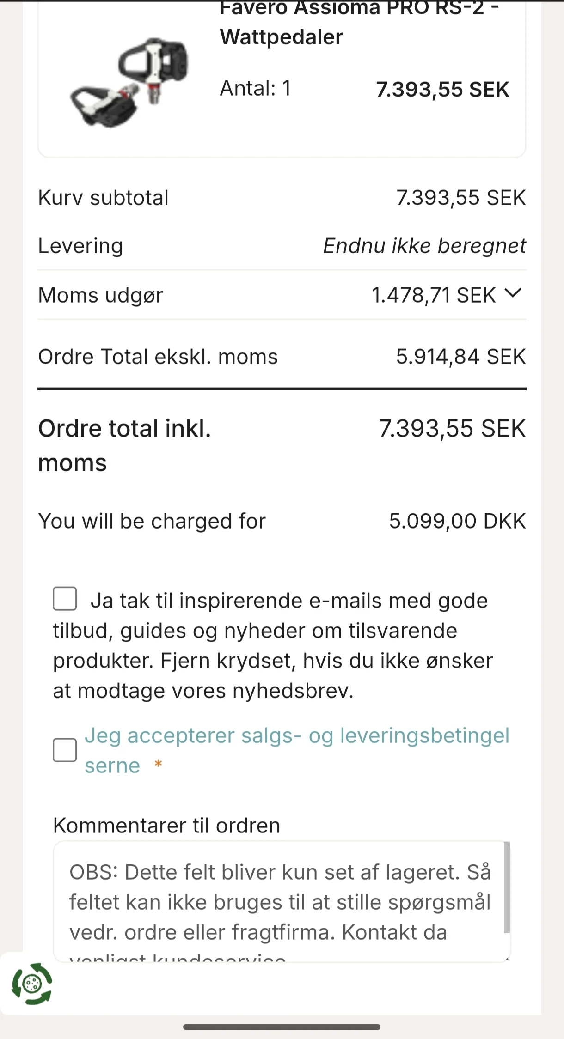Open the Favero Assioma pedal product image
Screen dimensions: 564x1039
coord(130,83)
